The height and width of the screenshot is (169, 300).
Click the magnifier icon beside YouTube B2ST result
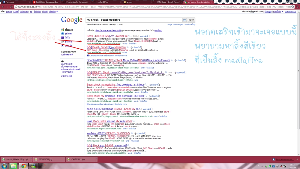click(x=132, y=133)
